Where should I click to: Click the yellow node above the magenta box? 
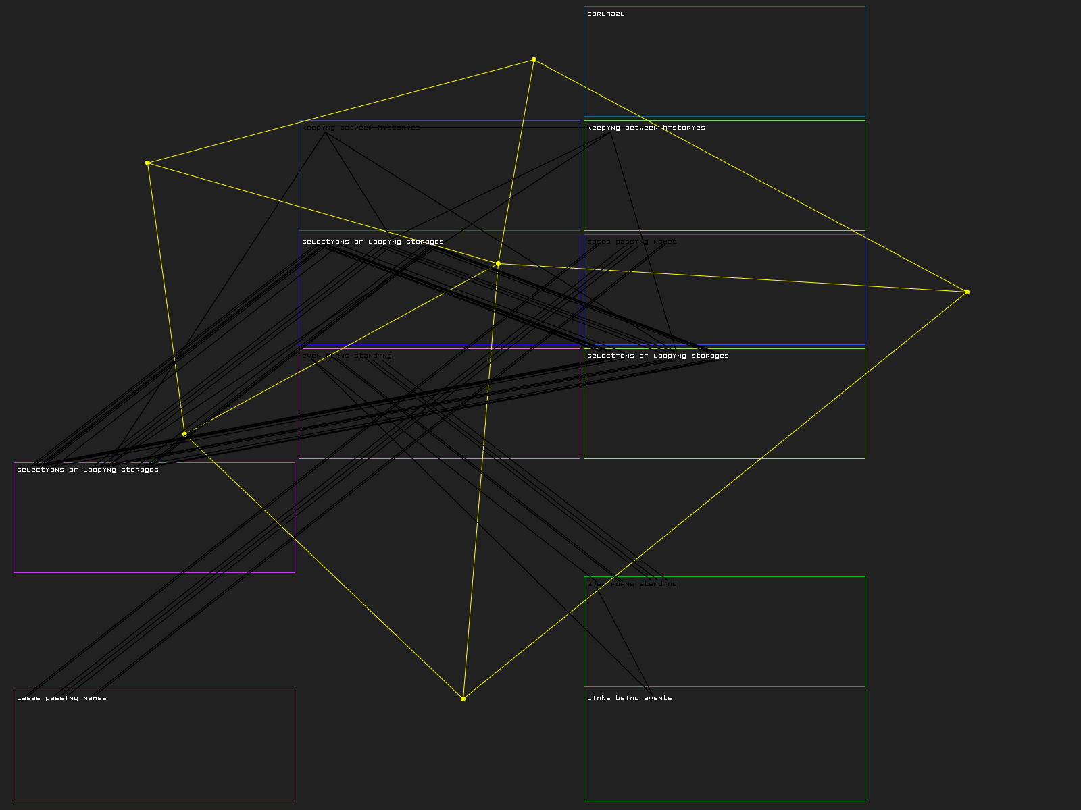point(184,434)
